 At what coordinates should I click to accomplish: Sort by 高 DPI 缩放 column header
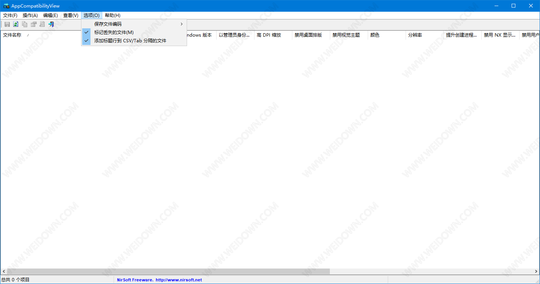pyautogui.click(x=273, y=35)
